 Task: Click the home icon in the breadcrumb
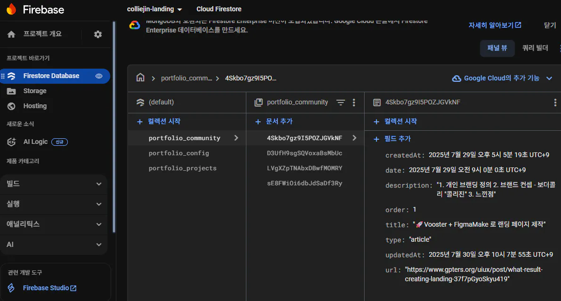click(140, 78)
